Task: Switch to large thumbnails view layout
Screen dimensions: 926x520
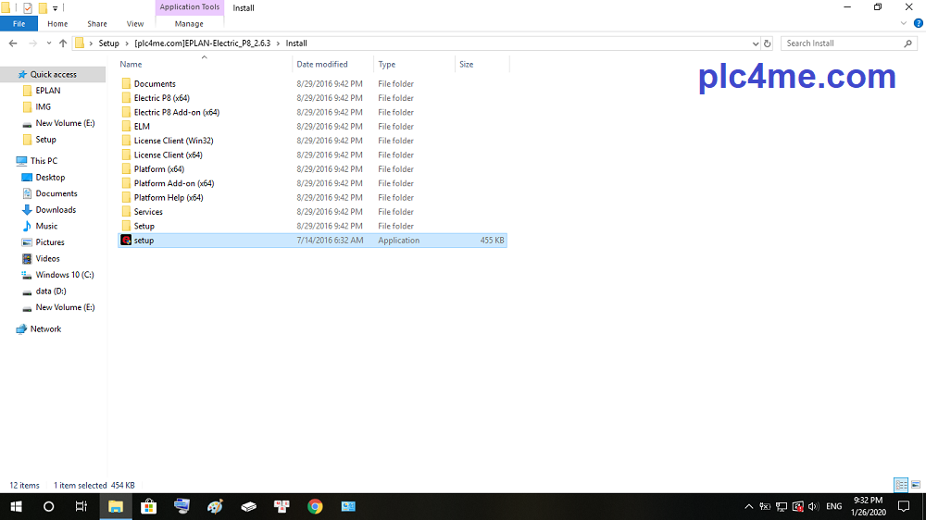Action: [915, 485]
